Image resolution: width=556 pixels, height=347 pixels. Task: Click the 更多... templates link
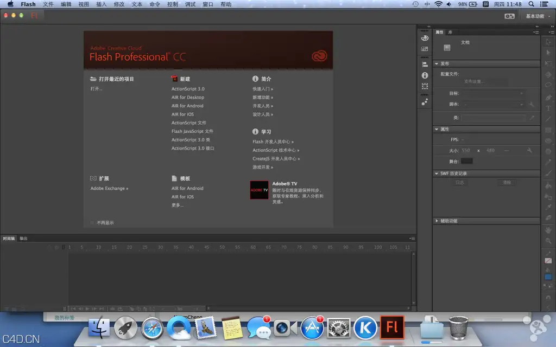tap(178, 205)
